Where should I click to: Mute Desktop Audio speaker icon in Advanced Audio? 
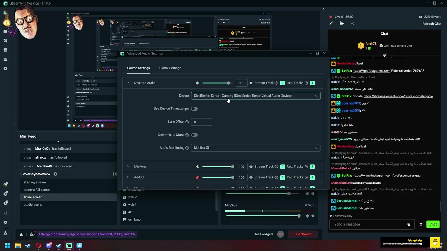click(197, 83)
